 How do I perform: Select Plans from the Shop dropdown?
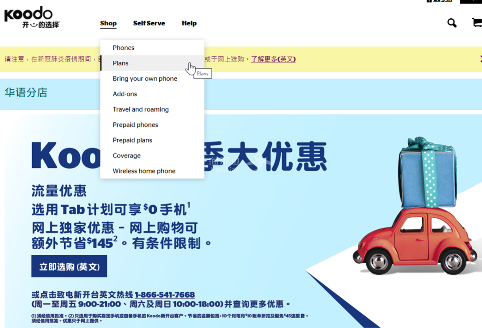point(152,63)
